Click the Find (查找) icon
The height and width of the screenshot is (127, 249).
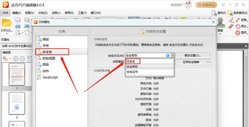coord(219,13)
